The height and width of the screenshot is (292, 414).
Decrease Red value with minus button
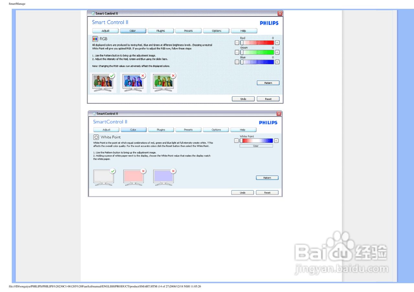237,43
